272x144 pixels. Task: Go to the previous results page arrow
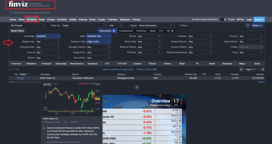tap(241, 69)
